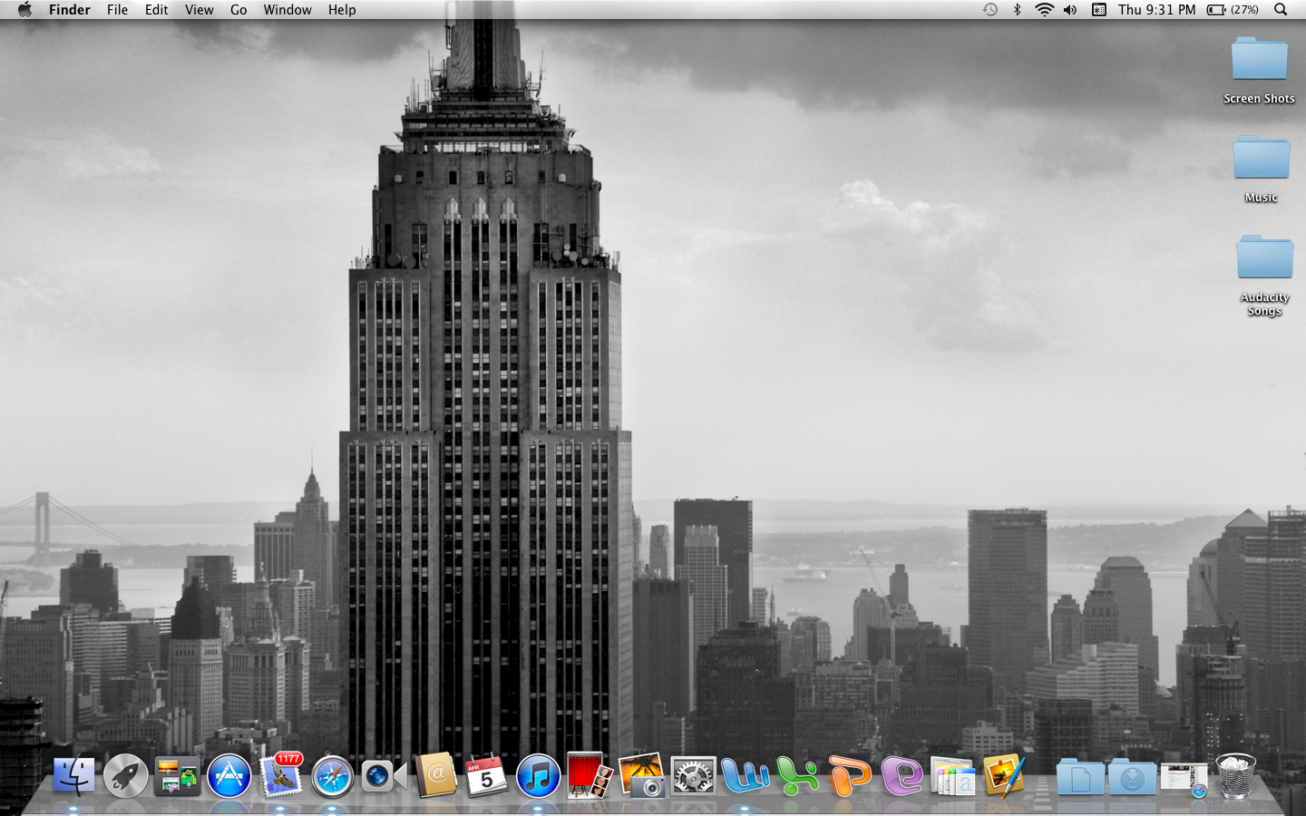Open the Microsoft Project Gallery icon
The width and height of the screenshot is (1306, 816).
pos(952,776)
